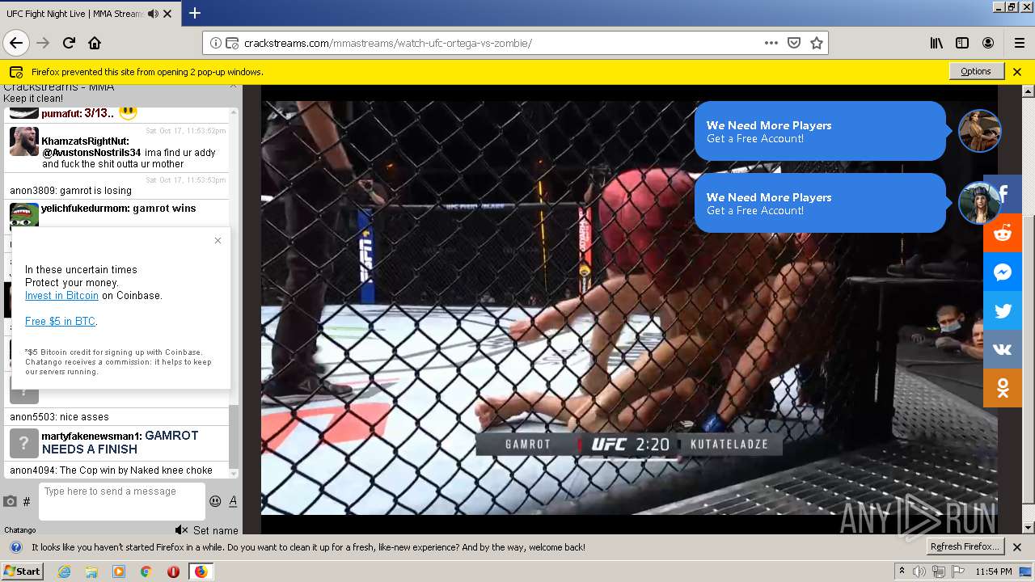Screen dimensions: 1035x582
Task: Mute audio on the UFC tab
Action: pos(152,14)
